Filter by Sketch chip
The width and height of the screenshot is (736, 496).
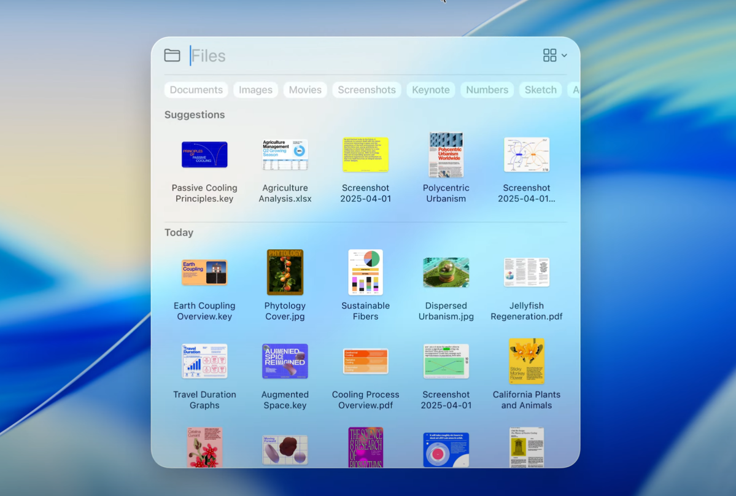540,90
